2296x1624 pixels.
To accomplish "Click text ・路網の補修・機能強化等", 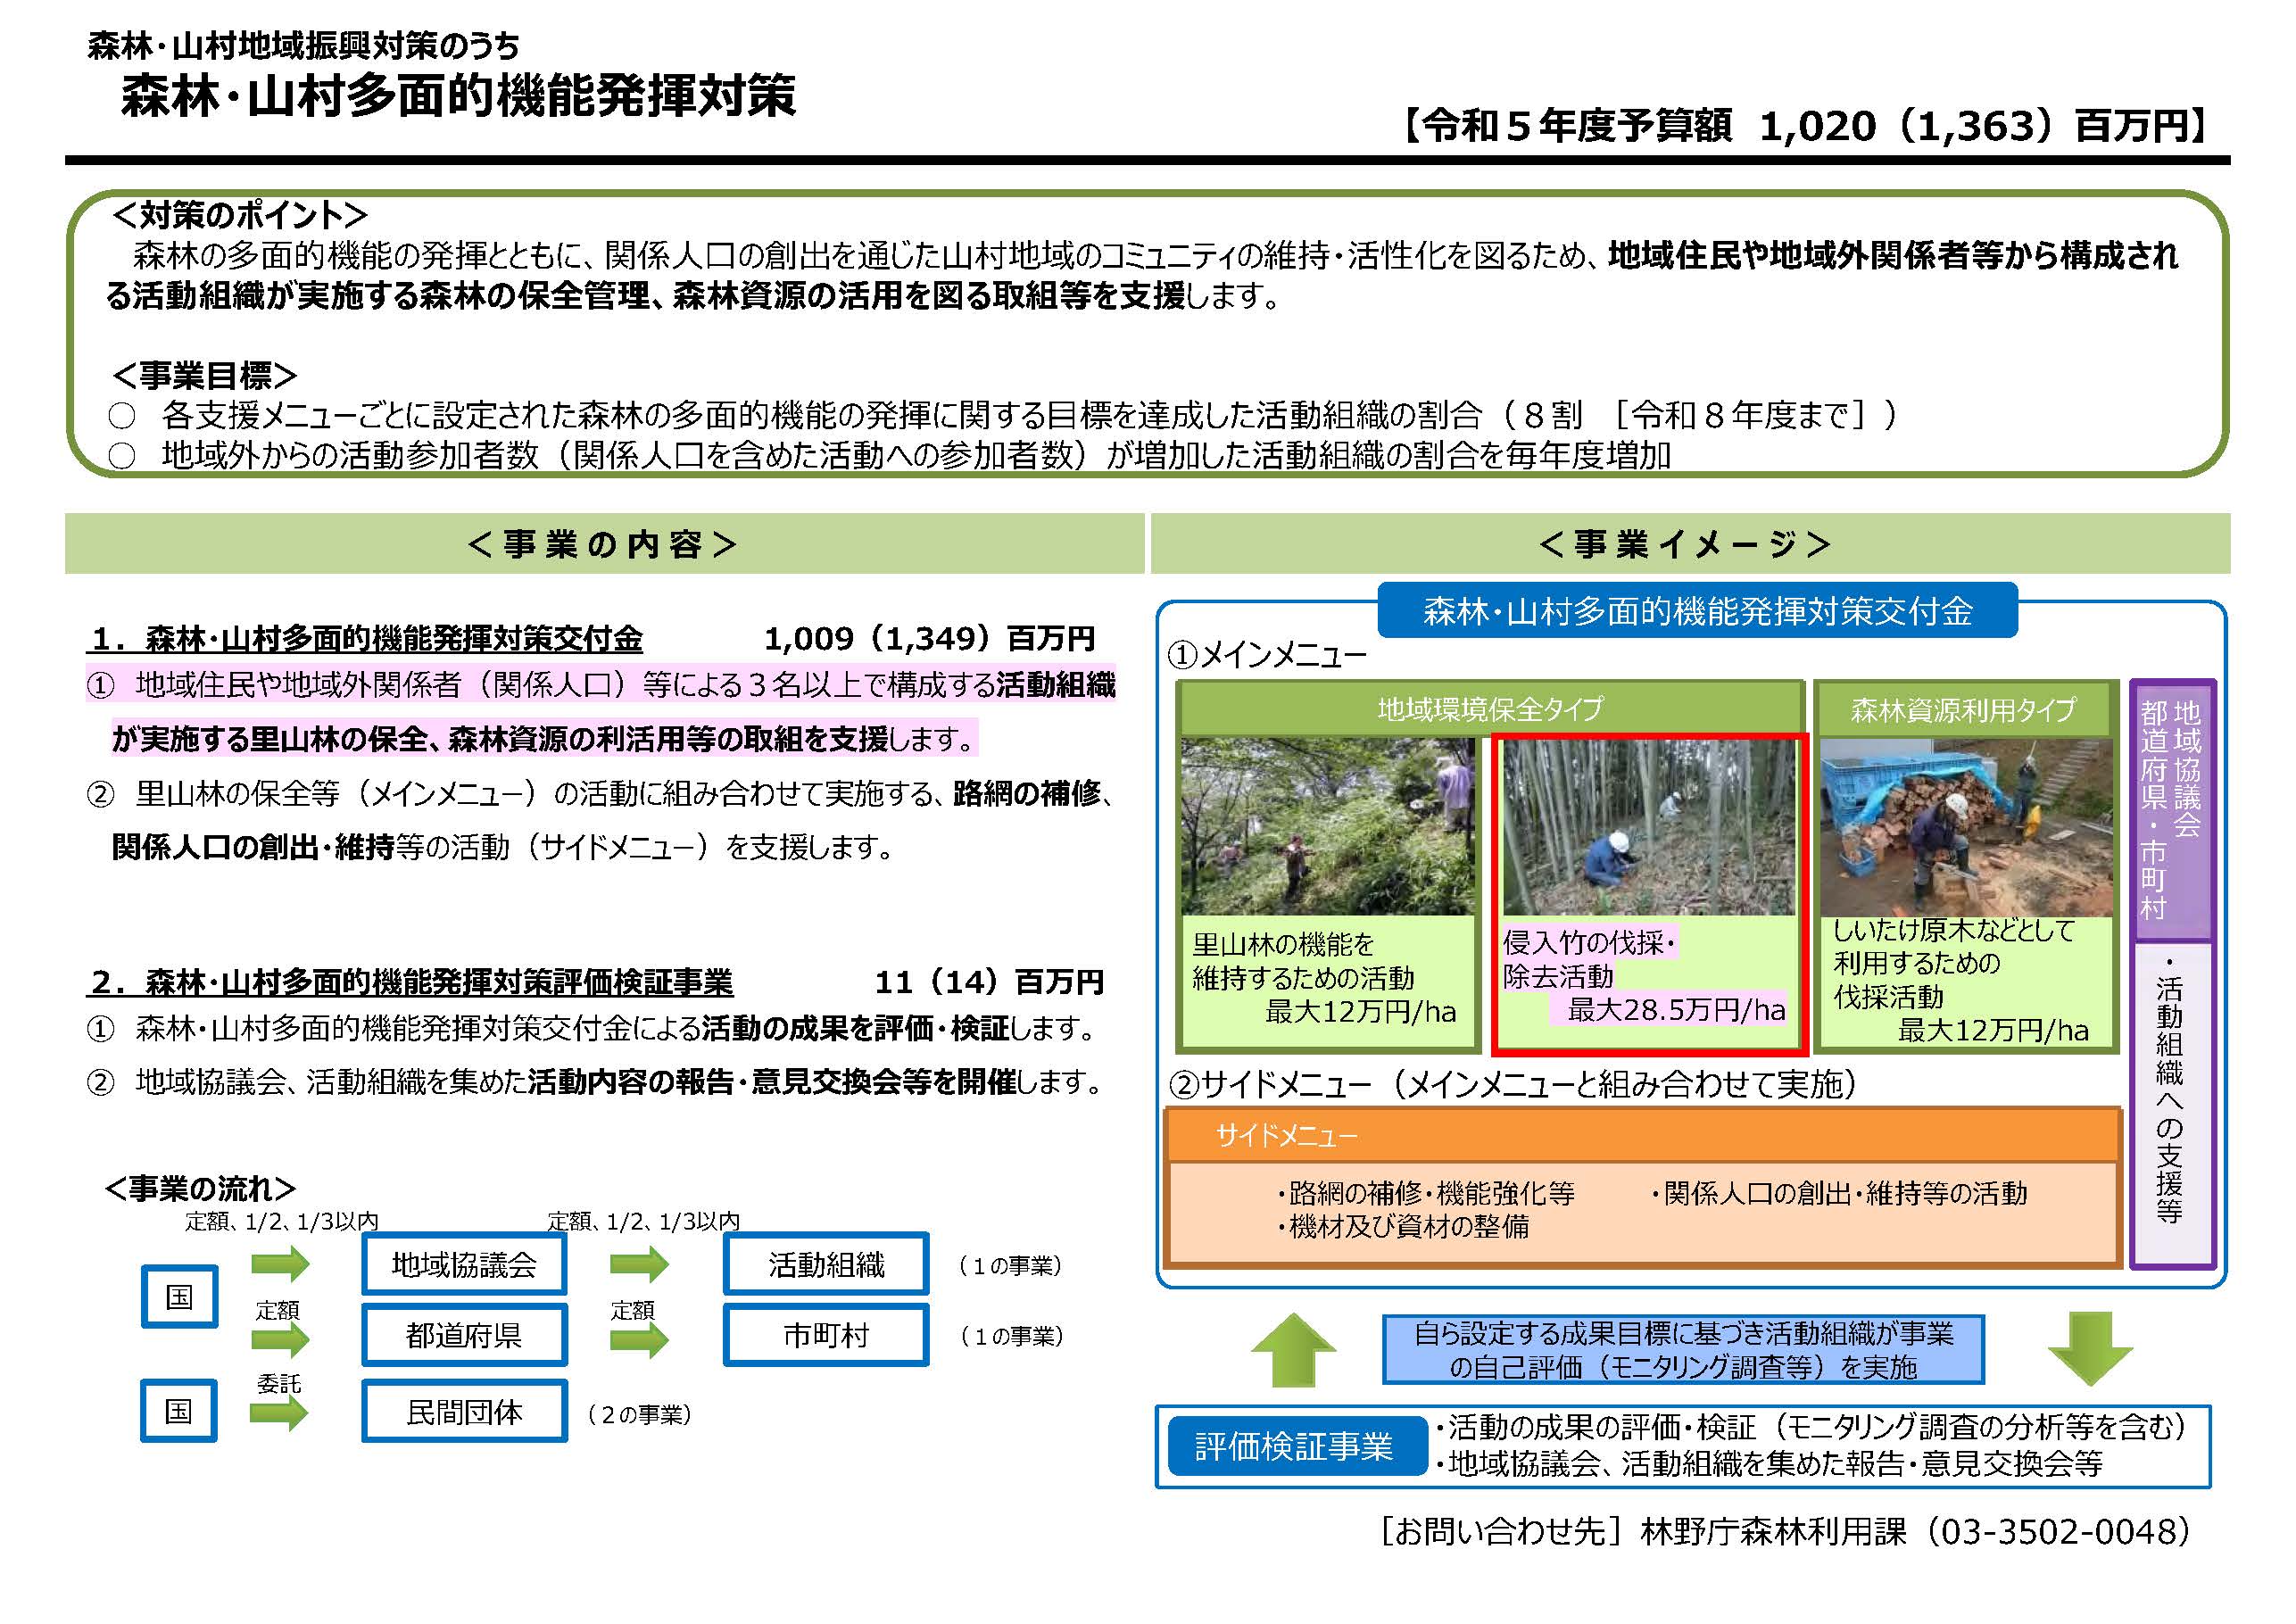I will click(1425, 1193).
